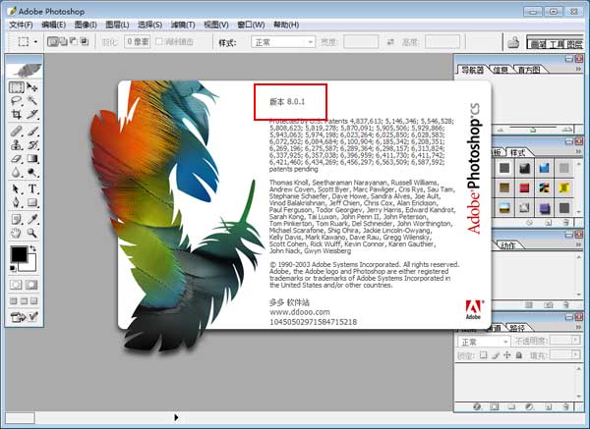
Task: Select the Brush tool
Action: tap(32, 132)
